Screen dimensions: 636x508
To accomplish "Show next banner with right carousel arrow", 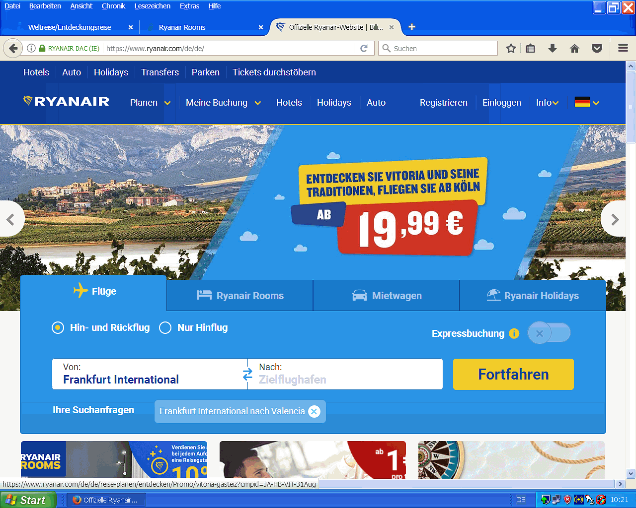I will [615, 219].
